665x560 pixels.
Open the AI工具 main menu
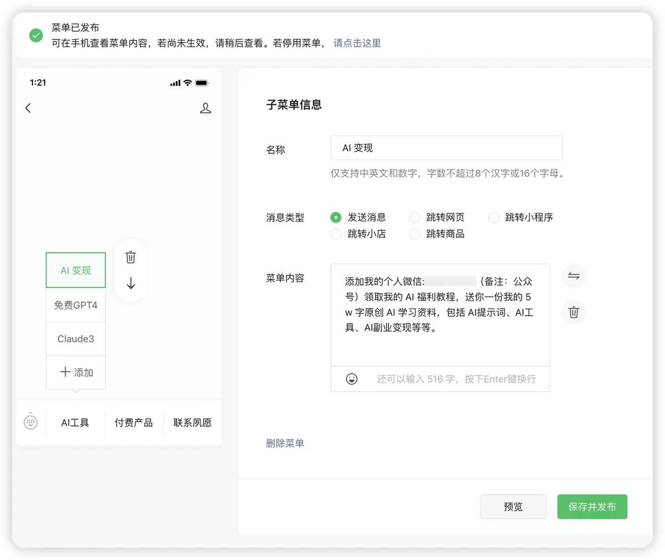pos(75,423)
